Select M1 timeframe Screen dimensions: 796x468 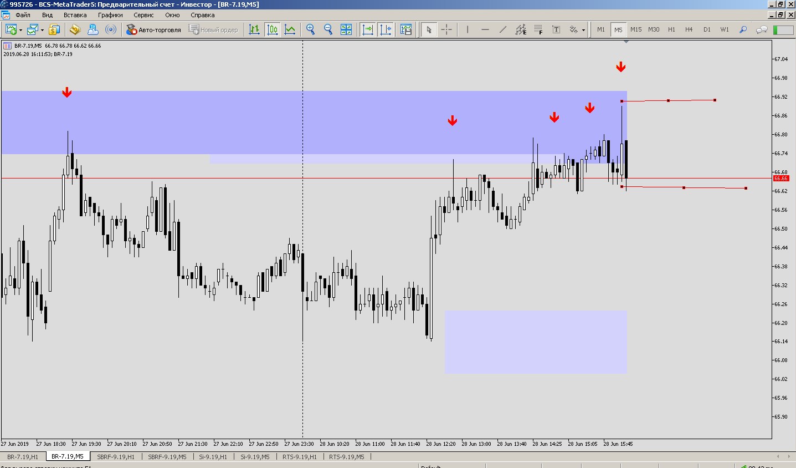tap(601, 29)
